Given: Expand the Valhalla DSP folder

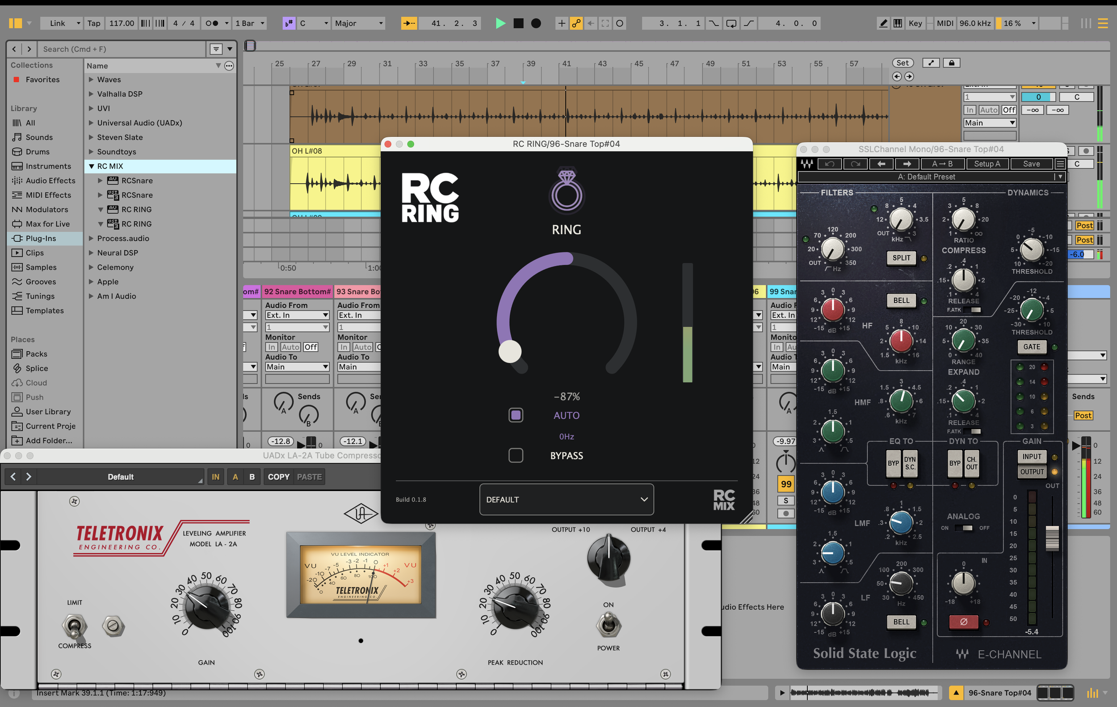Looking at the screenshot, I should coord(92,94).
